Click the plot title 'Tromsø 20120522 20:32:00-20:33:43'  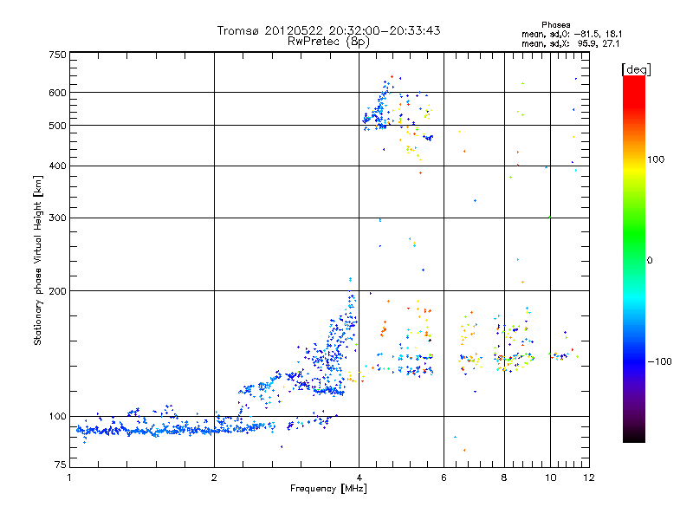point(328,30)
